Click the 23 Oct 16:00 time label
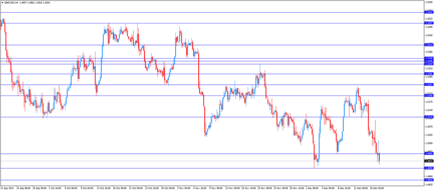Screen dimensions: 434x191 click(x=152, y=189)
